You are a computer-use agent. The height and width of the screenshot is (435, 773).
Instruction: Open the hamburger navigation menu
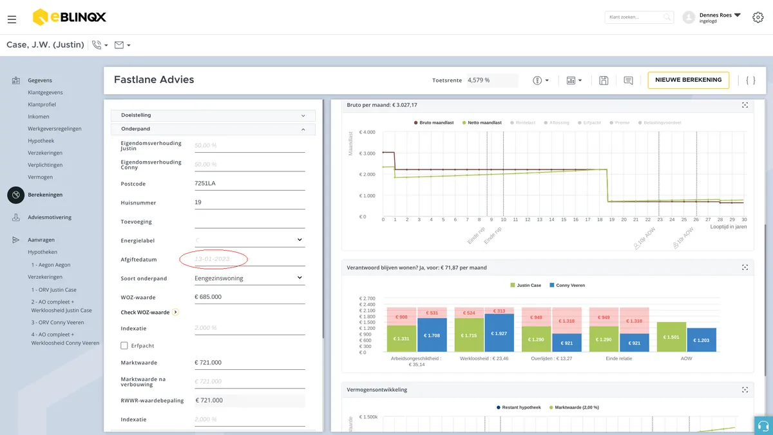coord(12,19)
